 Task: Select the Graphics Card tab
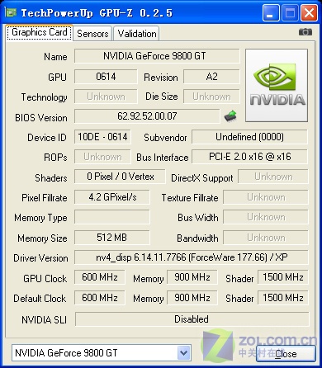[40, 32]
